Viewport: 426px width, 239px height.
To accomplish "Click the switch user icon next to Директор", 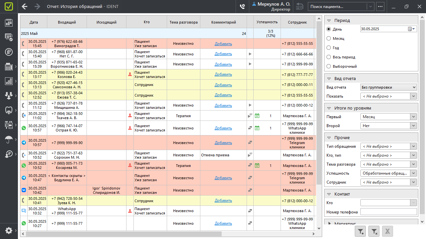I will (x=300, y=6).
